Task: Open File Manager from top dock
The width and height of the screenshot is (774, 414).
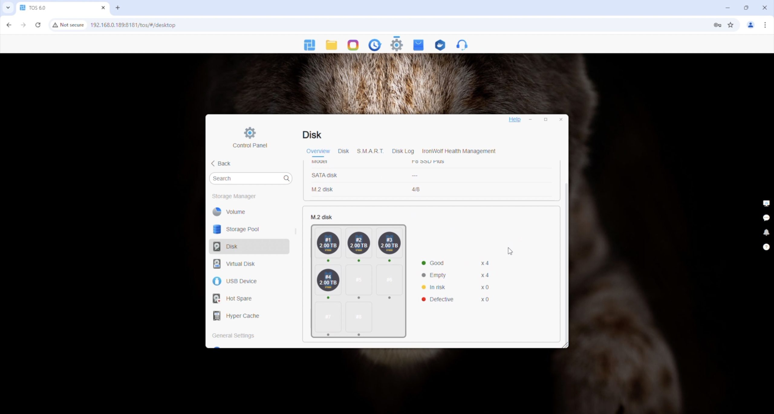Action: (331, 45)
